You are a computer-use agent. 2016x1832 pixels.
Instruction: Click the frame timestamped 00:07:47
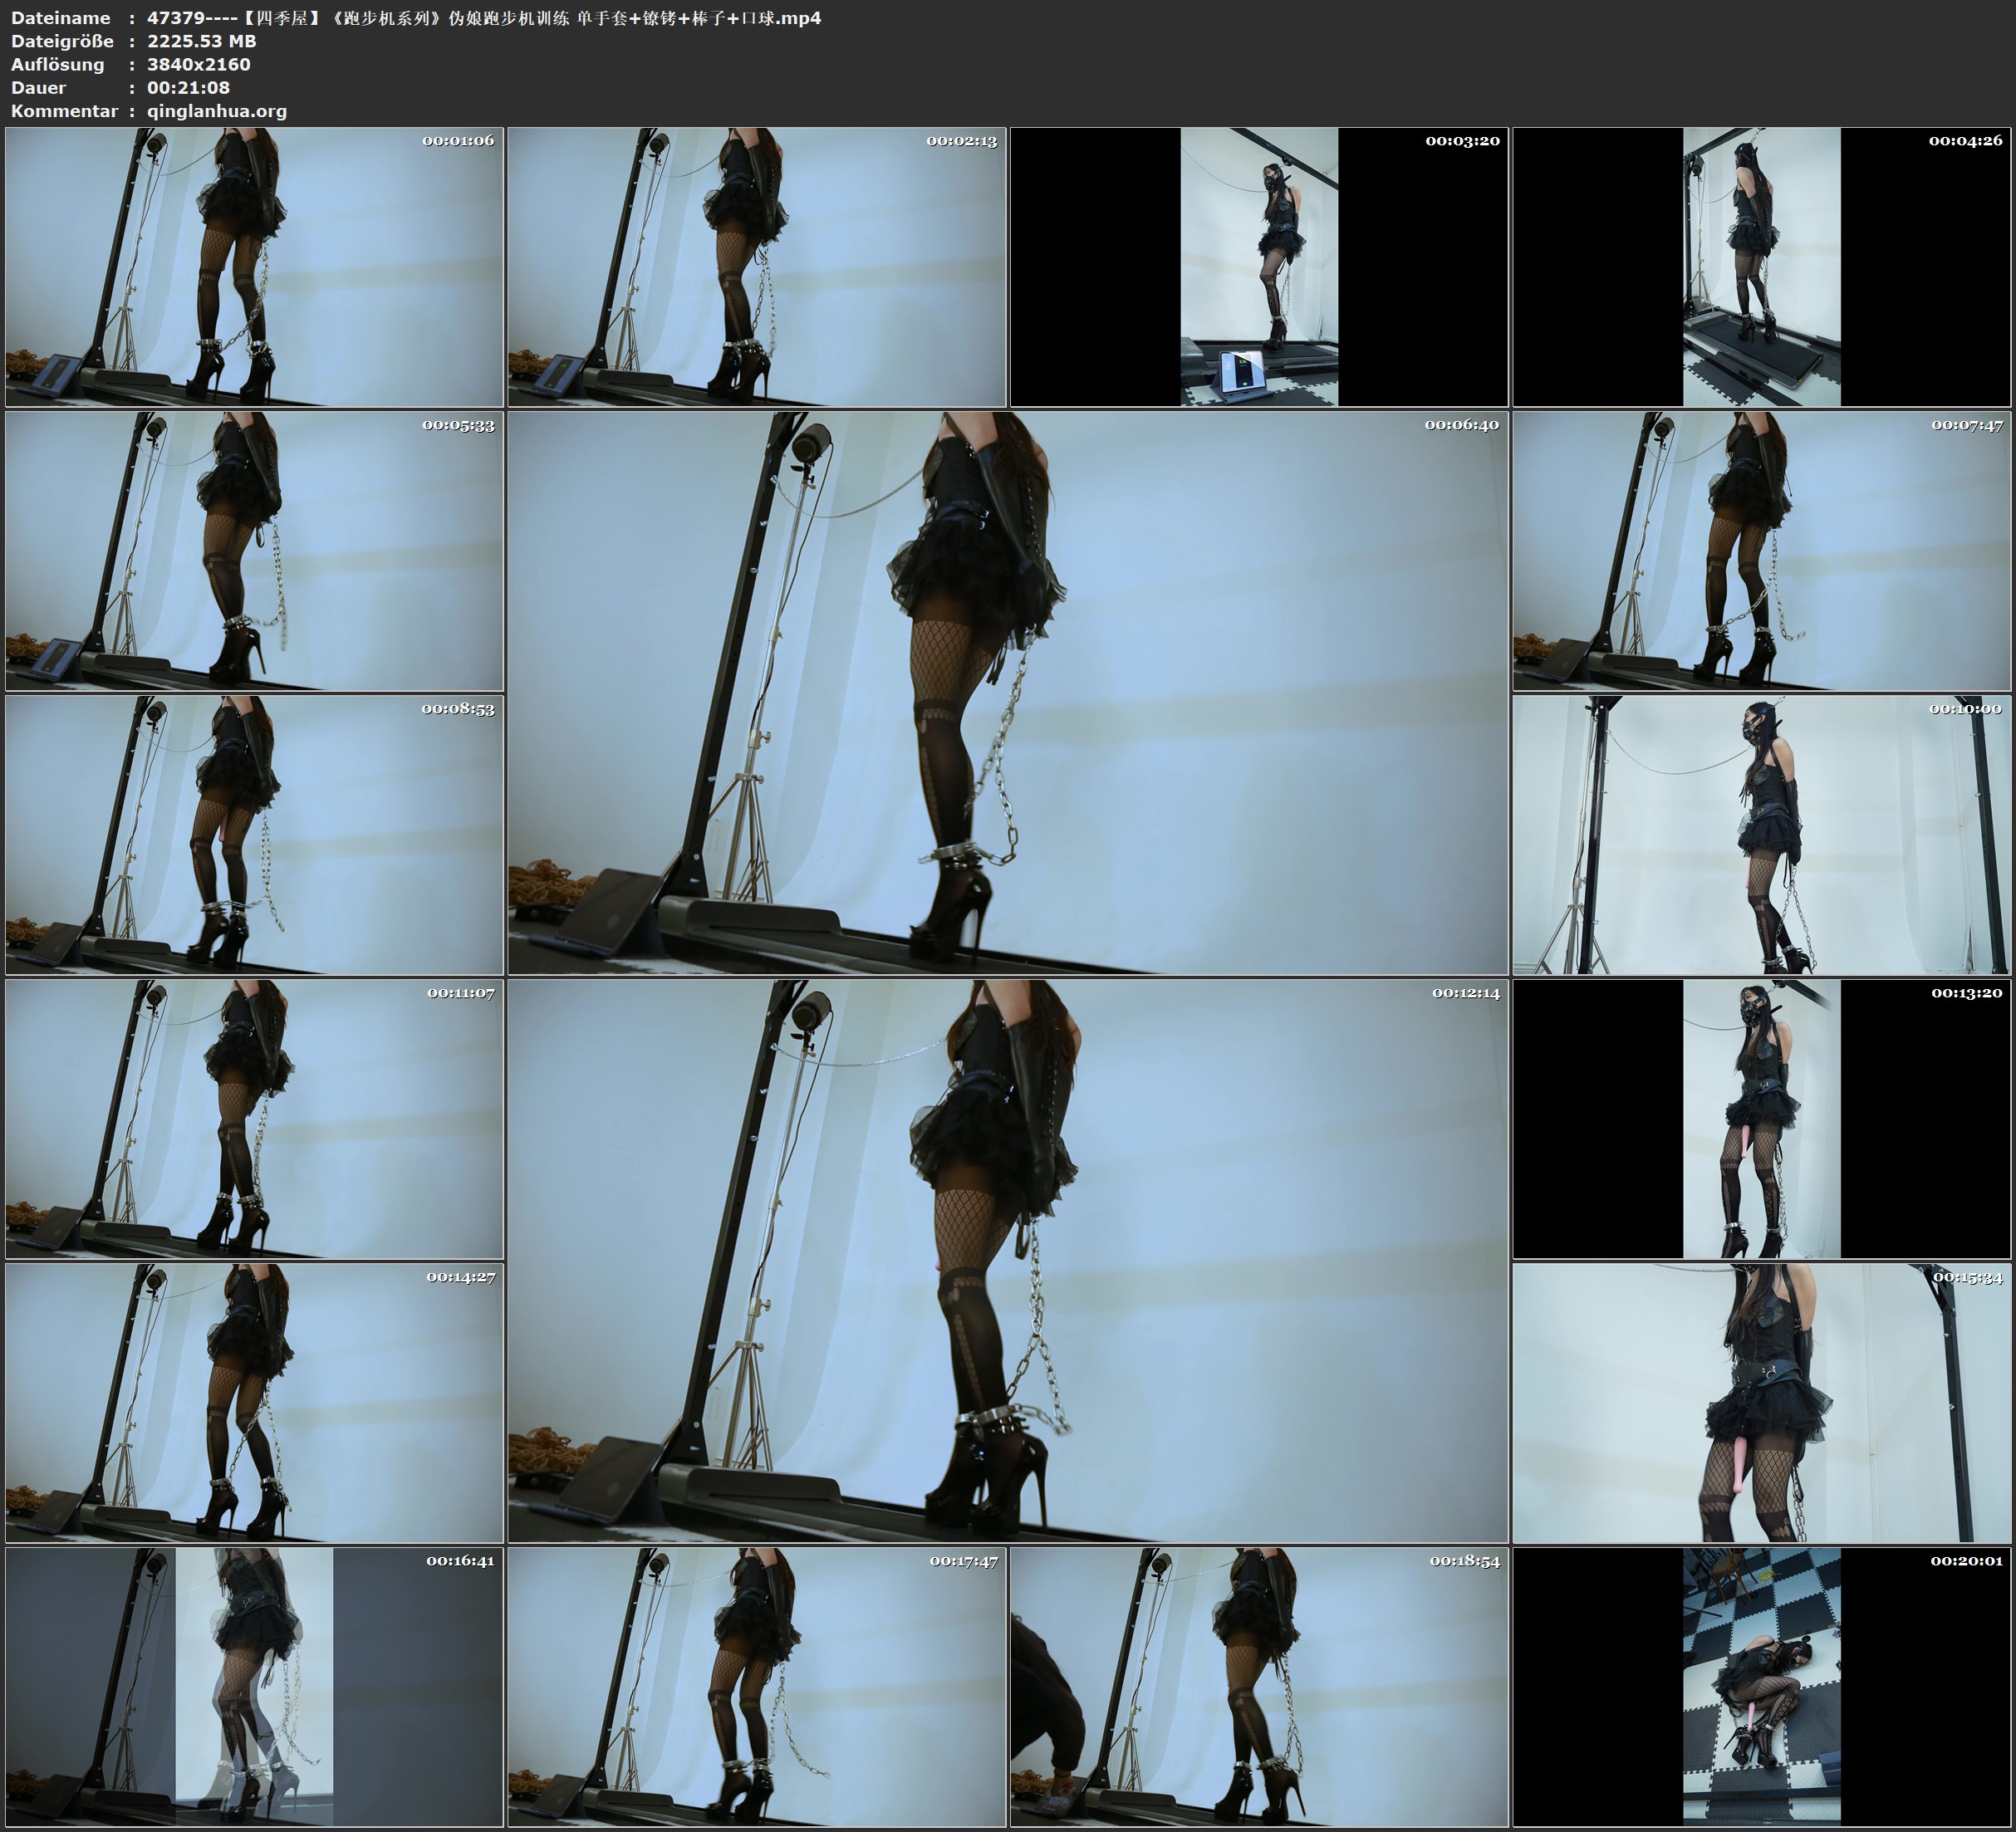1762,550
